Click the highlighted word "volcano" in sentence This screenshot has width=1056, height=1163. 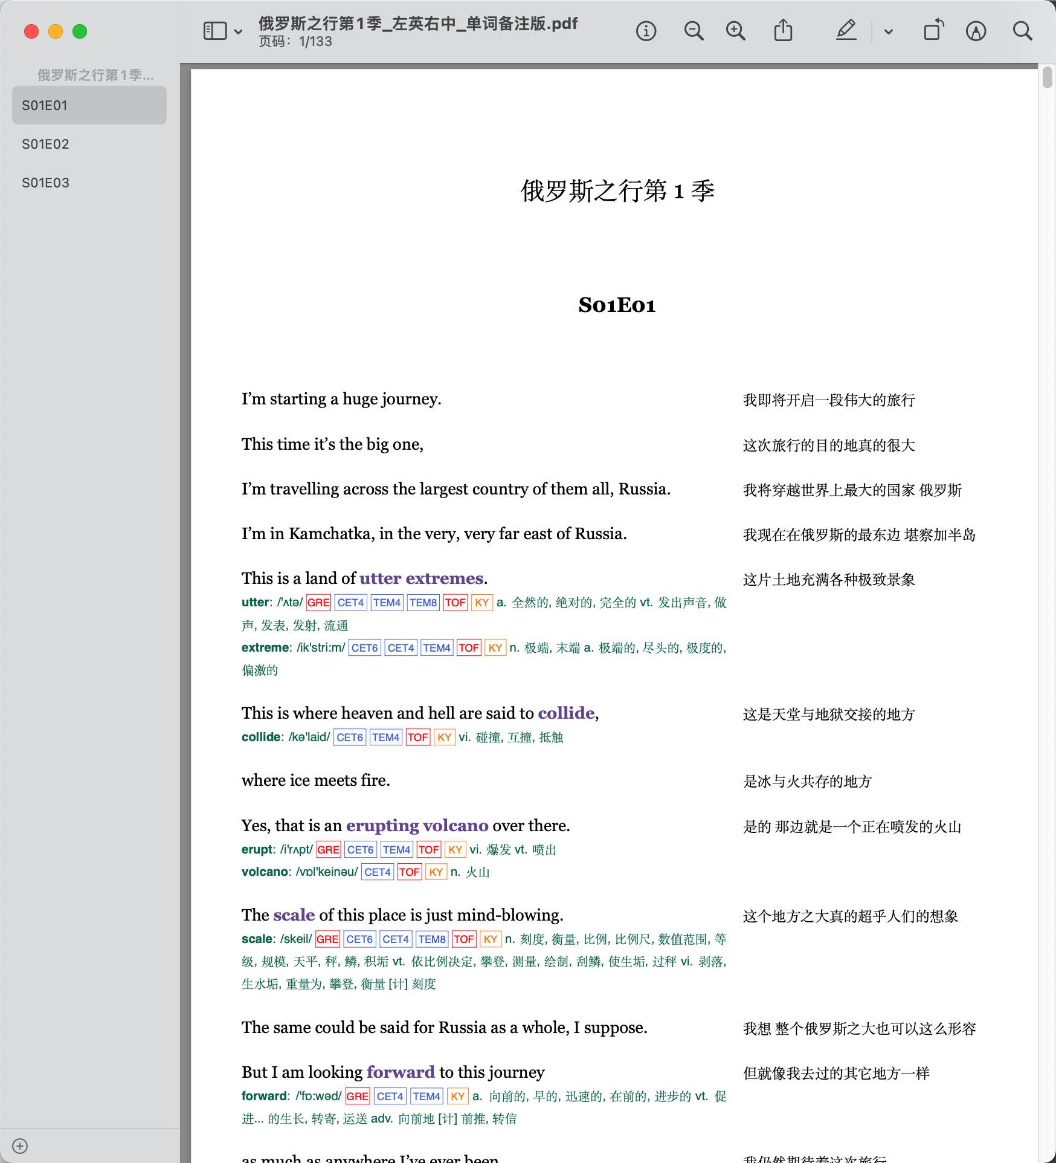point(456,826)
